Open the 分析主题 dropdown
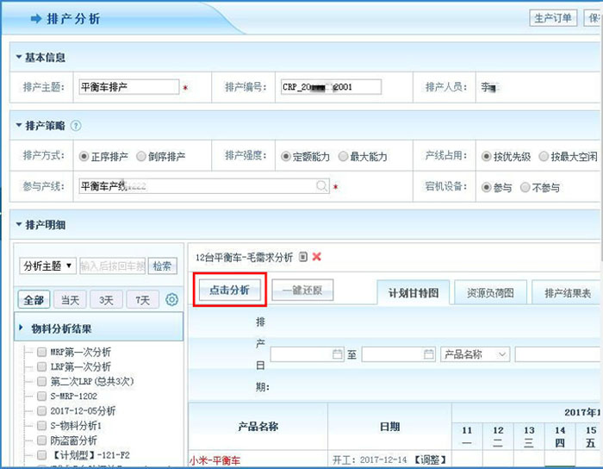This screenshot has width=603, height=469. tap(47, 266)
